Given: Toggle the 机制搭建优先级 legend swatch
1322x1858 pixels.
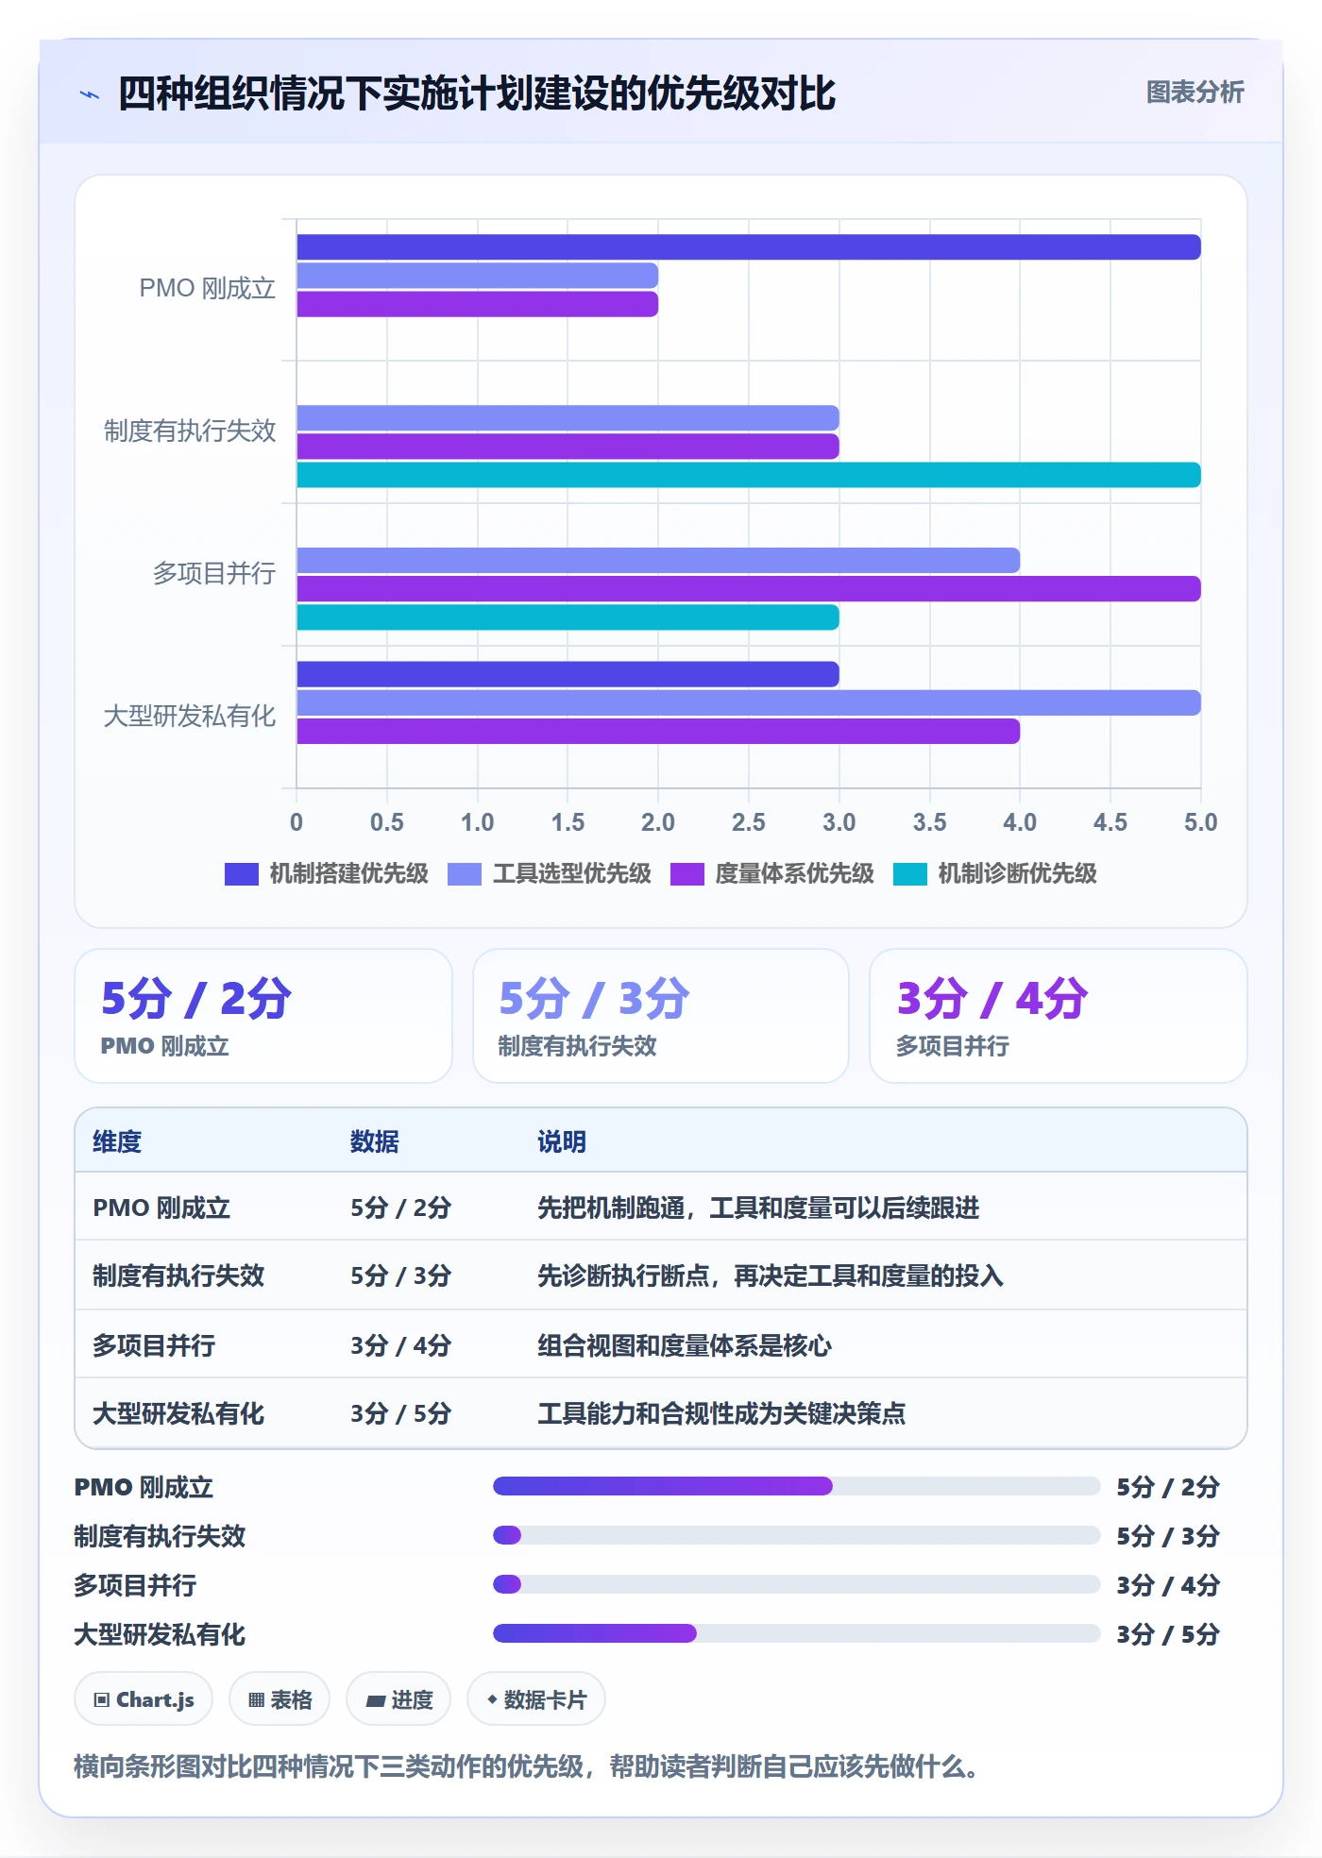Looking at the screenshot, I should coord(242,874).
